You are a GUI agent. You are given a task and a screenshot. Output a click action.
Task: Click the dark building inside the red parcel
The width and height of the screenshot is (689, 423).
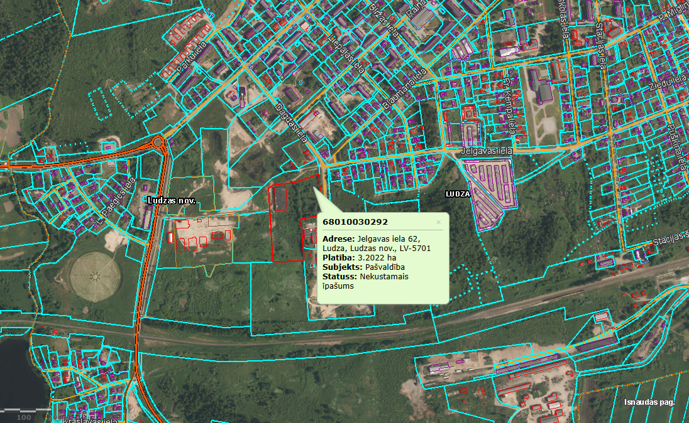[x=280, y=198]
